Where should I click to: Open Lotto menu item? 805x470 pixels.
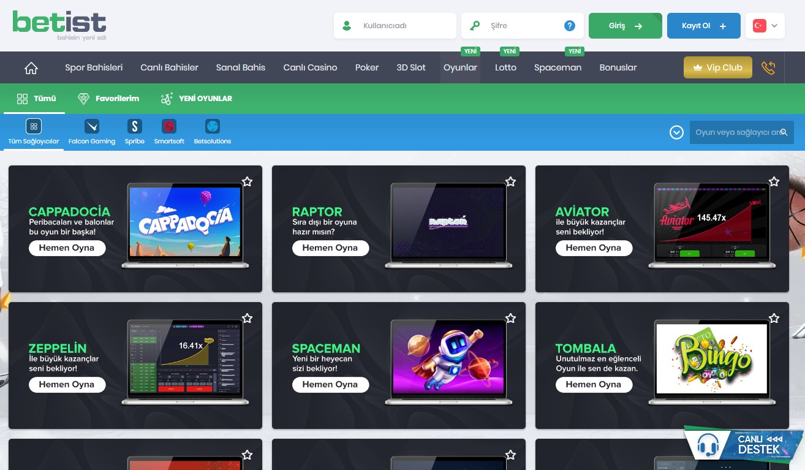coord(505,67)
